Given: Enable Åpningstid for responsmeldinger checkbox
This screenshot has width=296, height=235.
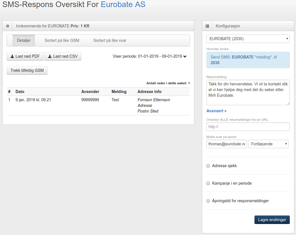Looking at the screenshot, I should 208,201.
